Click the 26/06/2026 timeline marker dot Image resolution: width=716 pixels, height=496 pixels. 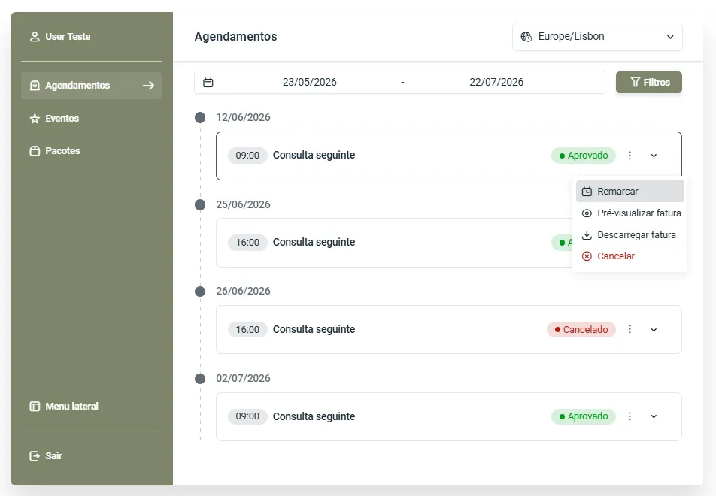[200, 292]
